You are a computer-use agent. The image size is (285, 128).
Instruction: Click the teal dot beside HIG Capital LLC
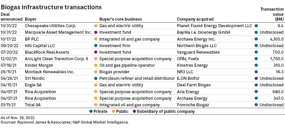[x=96, y=46]
